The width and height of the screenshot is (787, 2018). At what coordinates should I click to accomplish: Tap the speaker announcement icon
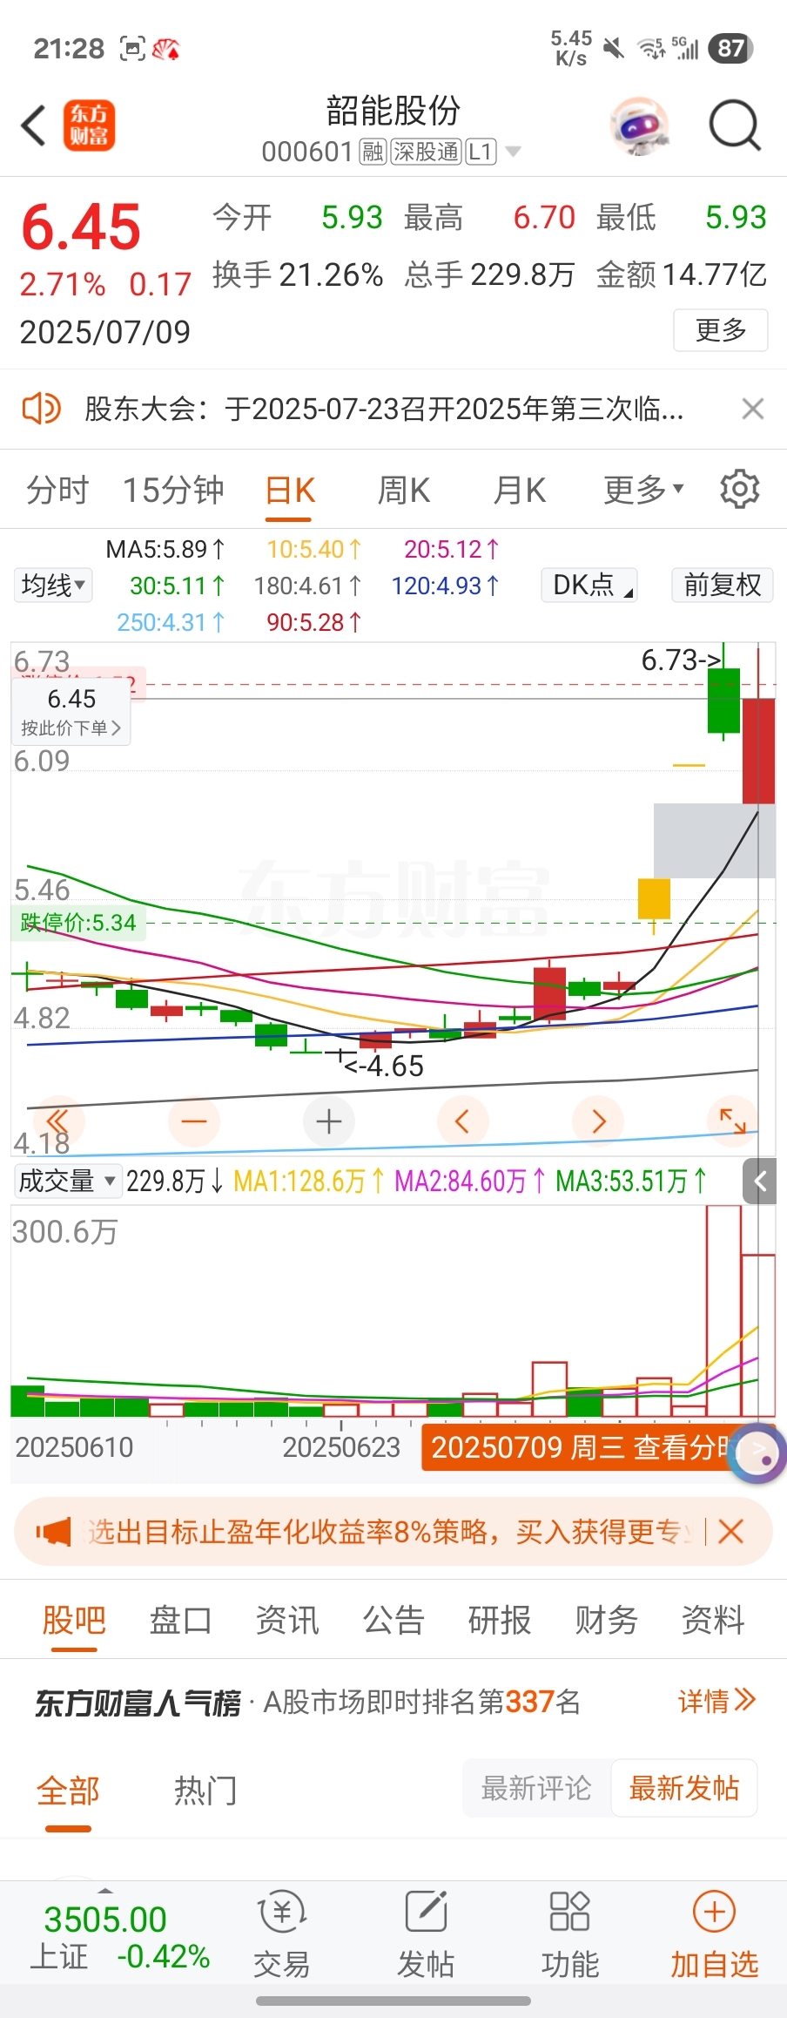(x=41, y=408)
